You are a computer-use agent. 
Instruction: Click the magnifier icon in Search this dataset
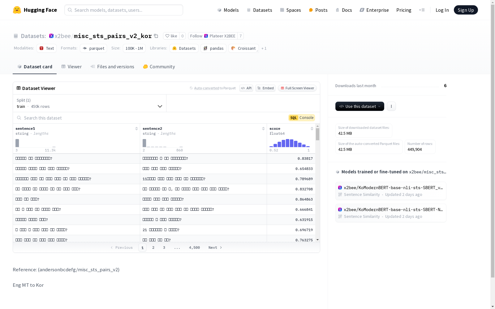[19, 118]
